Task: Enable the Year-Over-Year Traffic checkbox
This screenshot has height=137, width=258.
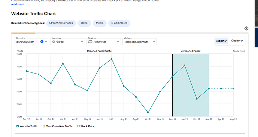Action: (44, 126)
